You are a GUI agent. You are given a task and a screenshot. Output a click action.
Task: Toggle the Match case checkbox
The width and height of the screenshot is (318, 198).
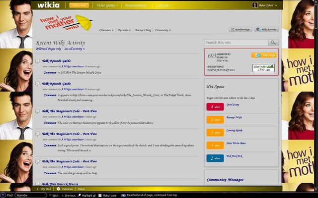click(x=100, y=196)
